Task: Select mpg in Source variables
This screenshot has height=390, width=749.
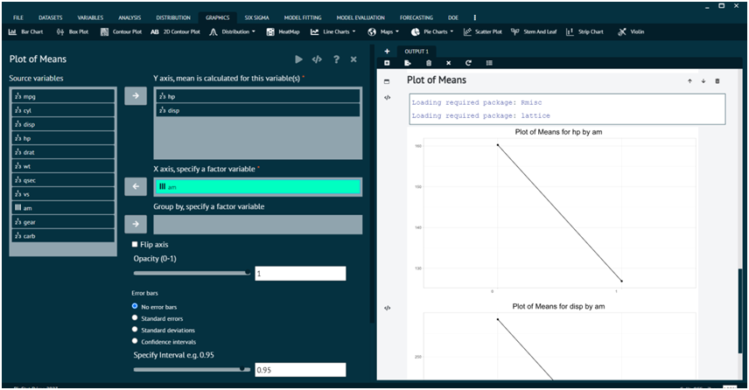Action: 63,96
